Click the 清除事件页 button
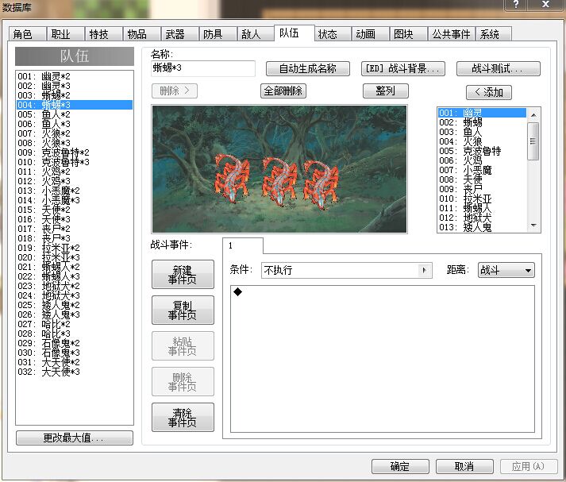566x482 pixels. coord(183,418)
